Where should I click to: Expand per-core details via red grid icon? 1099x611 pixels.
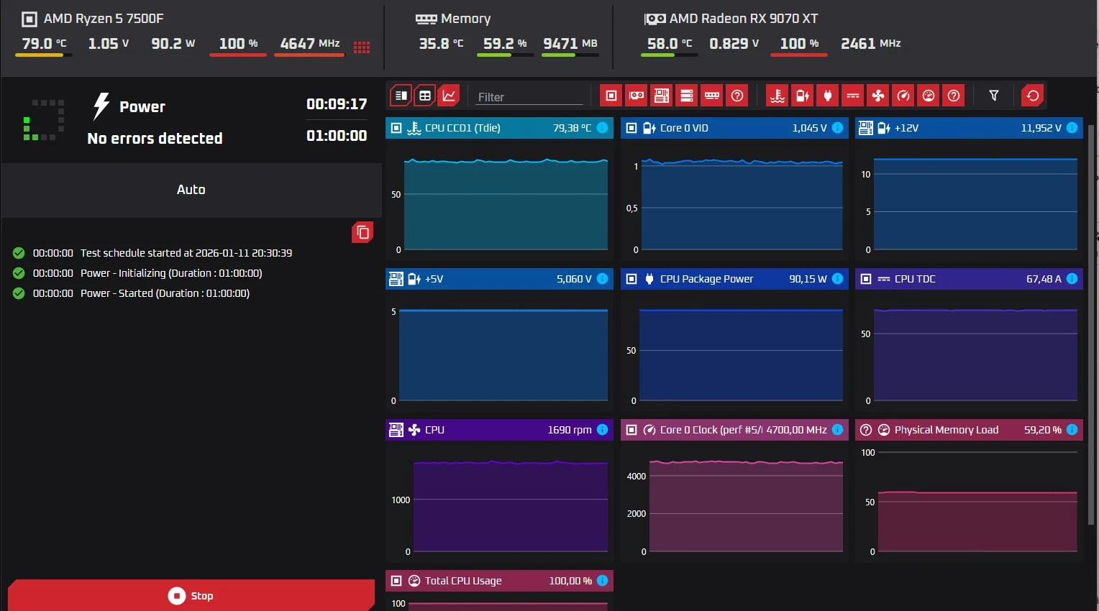tap(362, 47)
